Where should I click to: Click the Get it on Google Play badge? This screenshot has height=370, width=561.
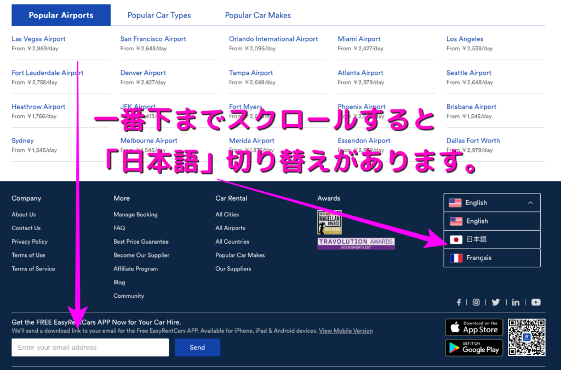pos(474,348)
